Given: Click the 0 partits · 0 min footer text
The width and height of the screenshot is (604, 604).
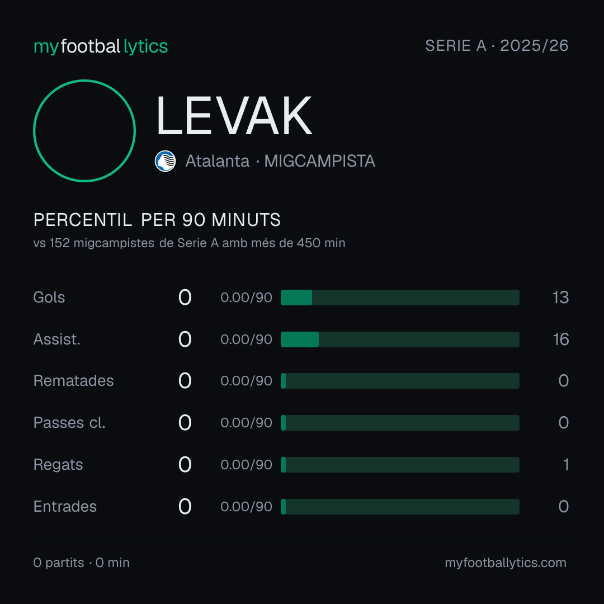Looking at the screenshot, I should (81, 563).
